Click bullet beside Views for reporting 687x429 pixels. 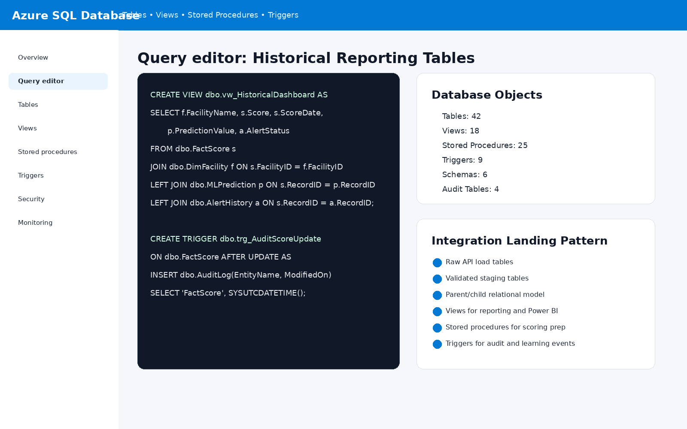(437, 311)
